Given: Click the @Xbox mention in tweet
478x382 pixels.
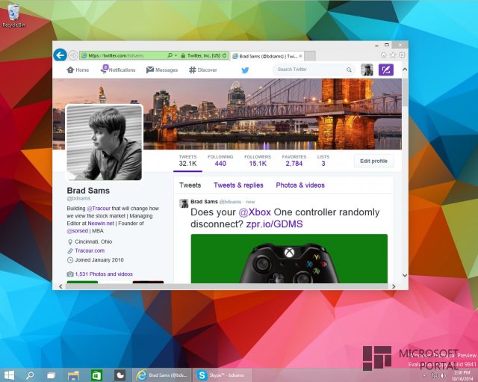Looking at the screenshot, I should [x=255, y=212].
